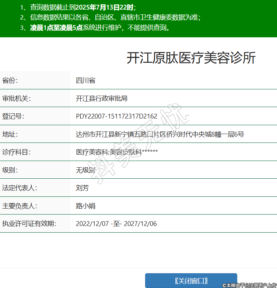Image resolution: width=277 pixels, height=288 pixels.
Task: Click the 关闭窗口 button
Action: coord(191,281)
